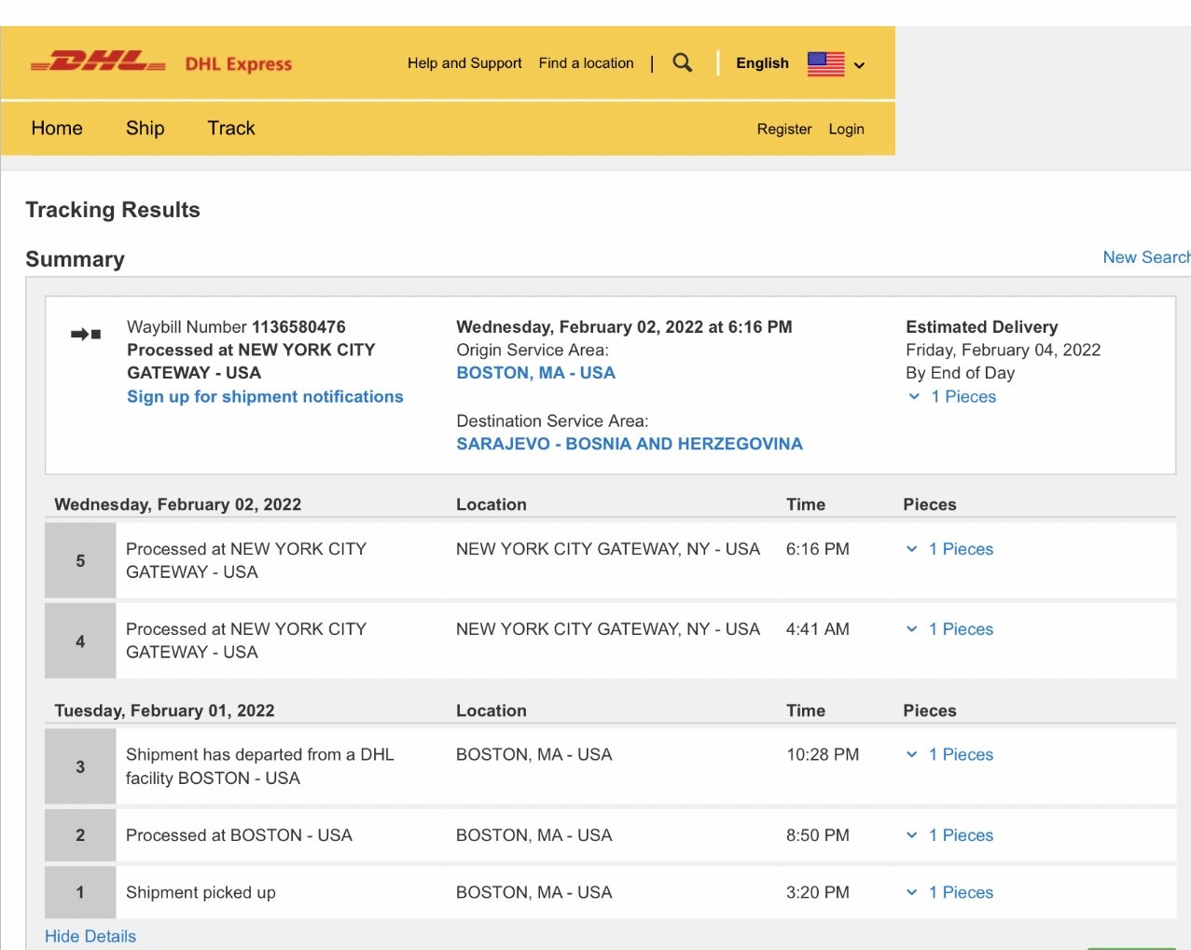Click the 3:20 PM time cell
Image resolution: width=1191 pixels, height=950 pixels.
click(x=817, y=892)
